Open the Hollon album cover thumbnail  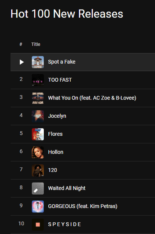pos(38,152)
